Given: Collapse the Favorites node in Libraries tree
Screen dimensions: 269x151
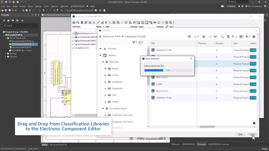Looking at the screenshot, I should (x=101, y=49).
